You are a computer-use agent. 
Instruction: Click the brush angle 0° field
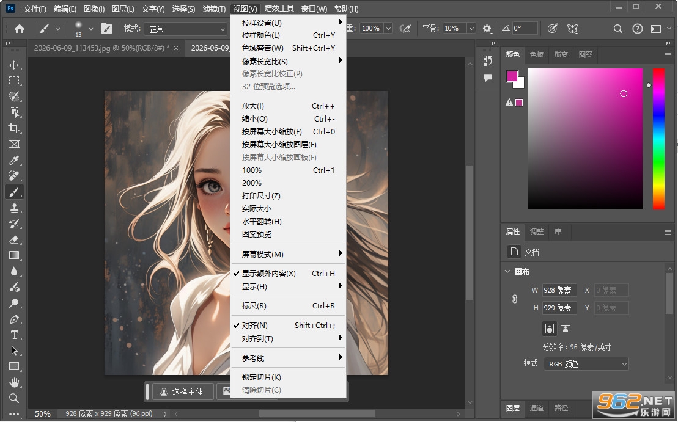(x=525, y=29)
